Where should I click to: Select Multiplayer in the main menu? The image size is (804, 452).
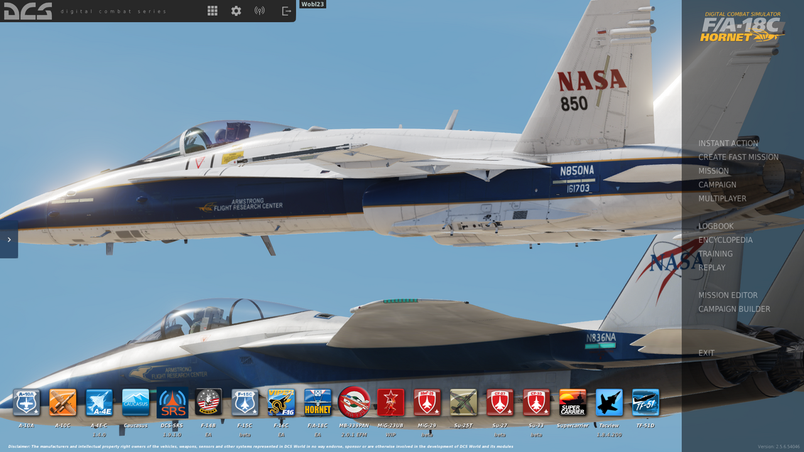tap(722, 198)
